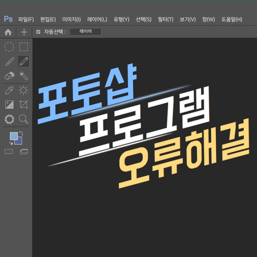Open the 유형(Y) menu

pos(121,19)
